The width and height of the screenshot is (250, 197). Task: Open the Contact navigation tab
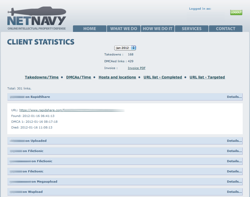(226, 29)
